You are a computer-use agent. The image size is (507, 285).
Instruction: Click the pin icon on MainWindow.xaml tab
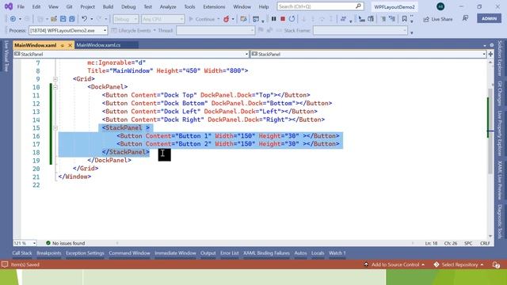pos(62,45)
